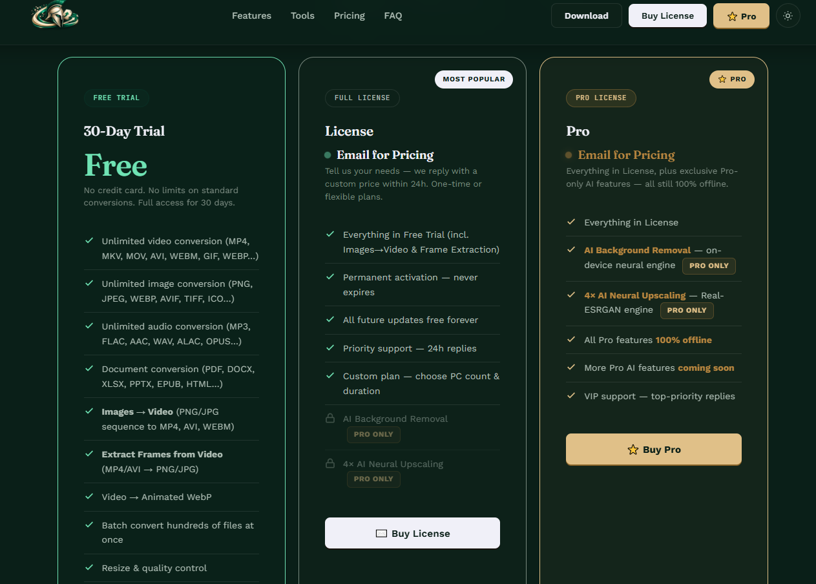Click the star icon in the PRO badge
This screenshot has height=584, width=816.
(x=722, y=79)
